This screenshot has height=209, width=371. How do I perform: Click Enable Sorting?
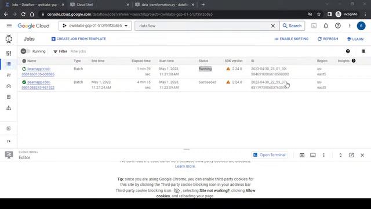coord(291,39)
